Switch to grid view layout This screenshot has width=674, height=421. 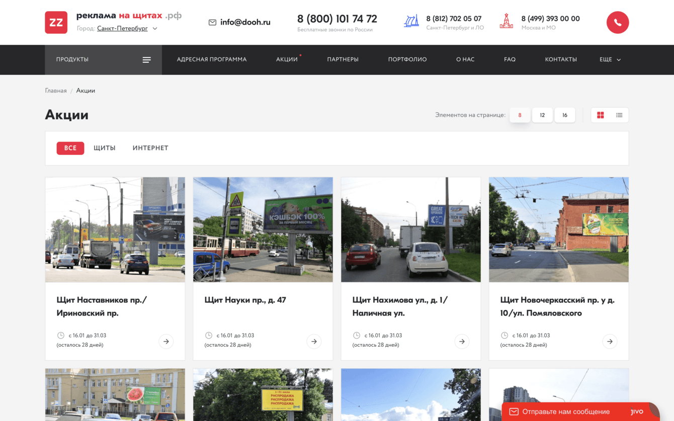(x=600, y=115)
